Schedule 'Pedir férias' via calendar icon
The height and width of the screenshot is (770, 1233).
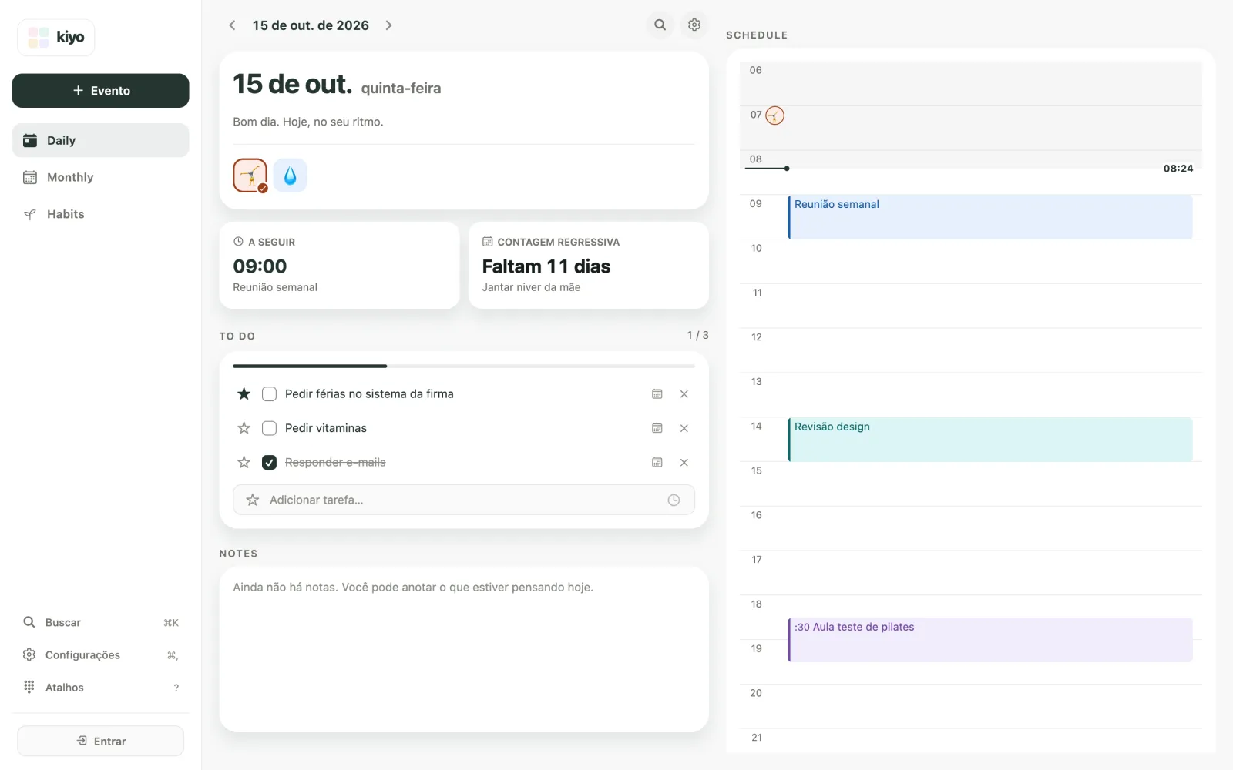click(x=657, y=393)
